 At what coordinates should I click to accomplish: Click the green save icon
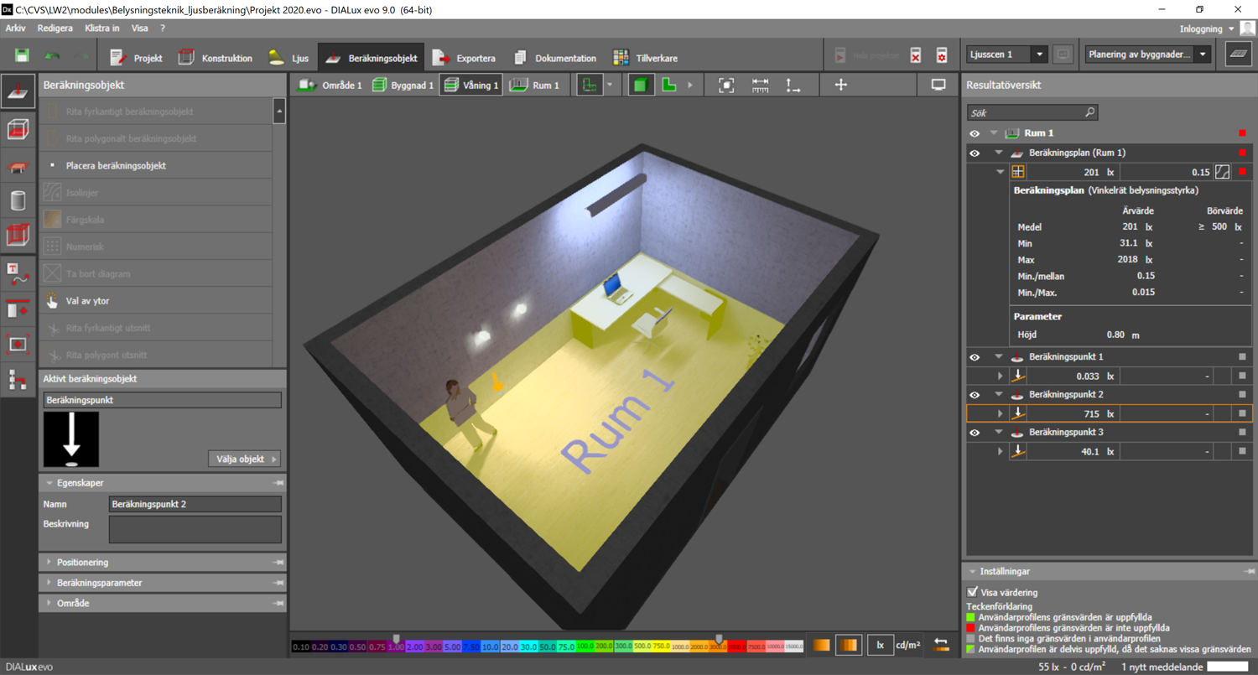[x=22, y=56]
